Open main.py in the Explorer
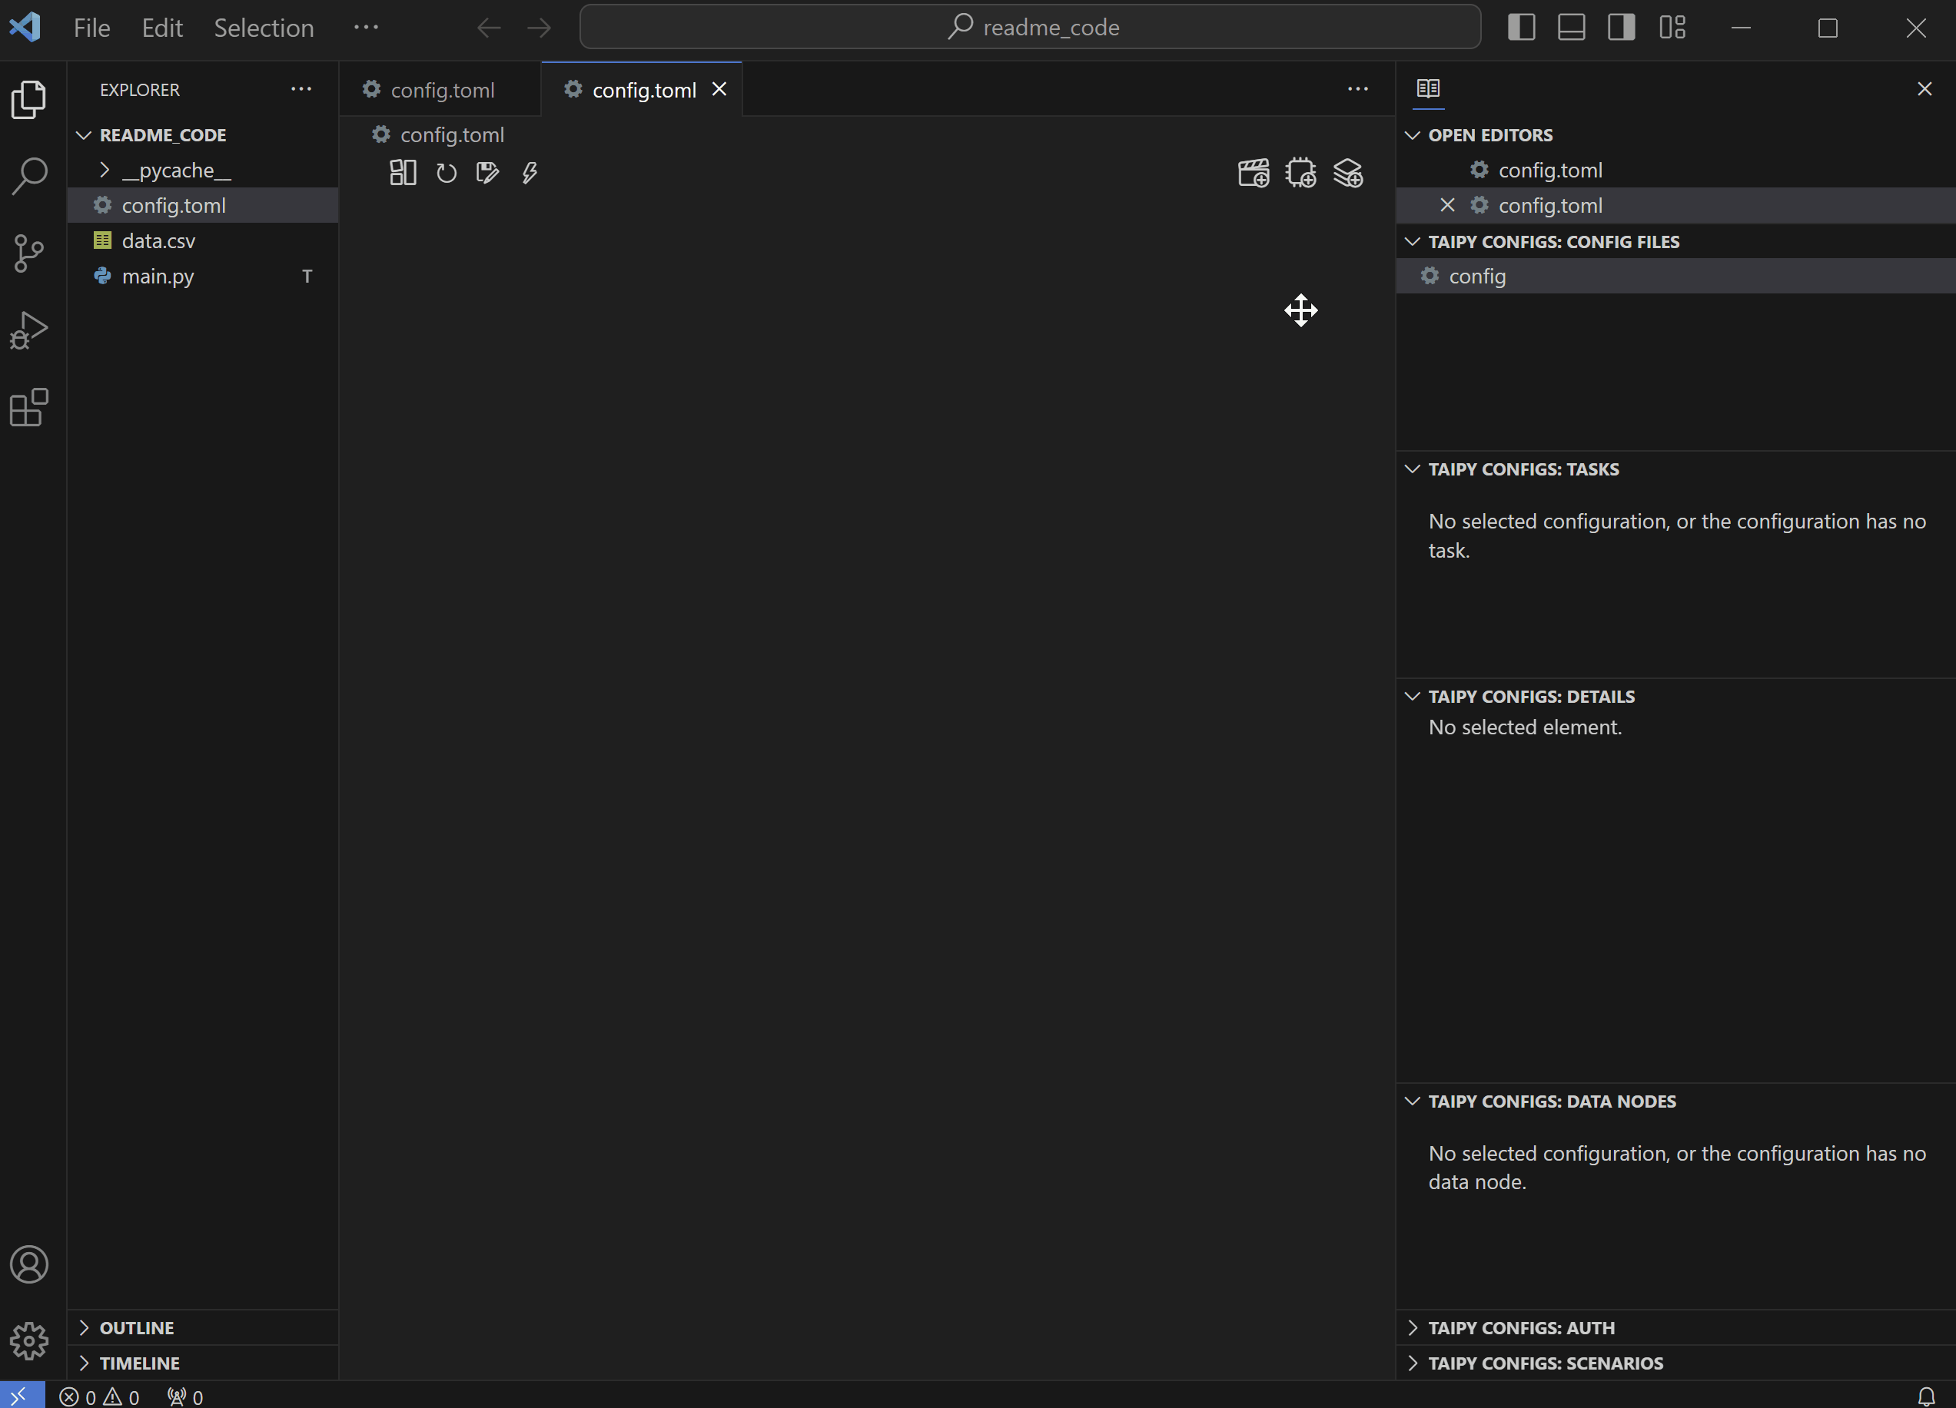 (x=158, y=276)
